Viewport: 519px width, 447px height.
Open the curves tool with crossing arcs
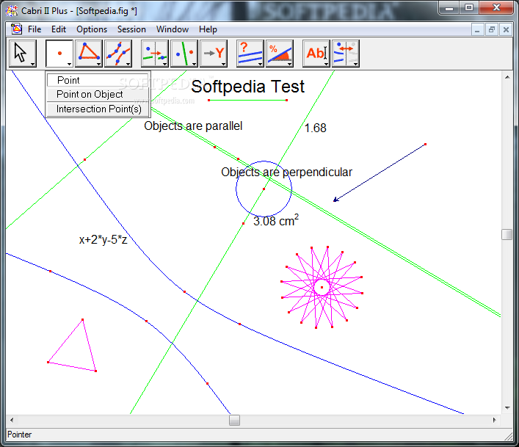(x=118, y=54)
